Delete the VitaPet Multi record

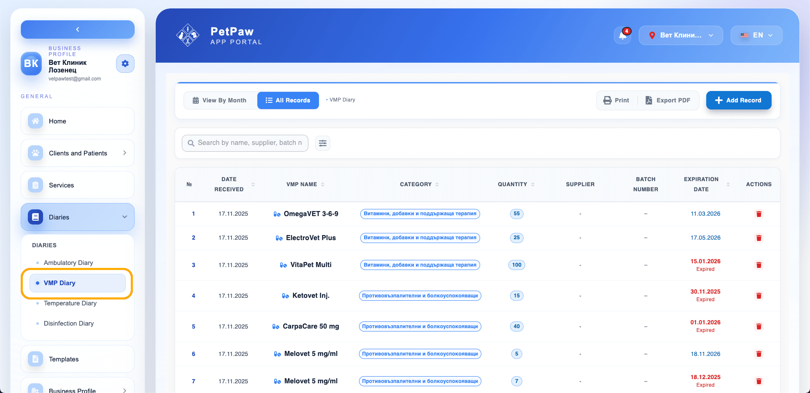pyautogui.click(x=759, y=265)
